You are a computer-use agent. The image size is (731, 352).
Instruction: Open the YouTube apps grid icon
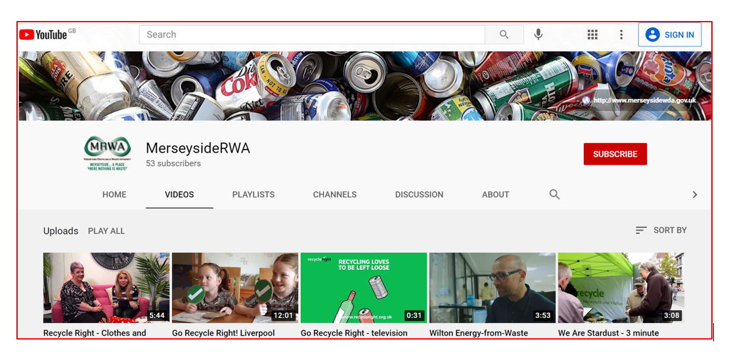coord(592,34)
